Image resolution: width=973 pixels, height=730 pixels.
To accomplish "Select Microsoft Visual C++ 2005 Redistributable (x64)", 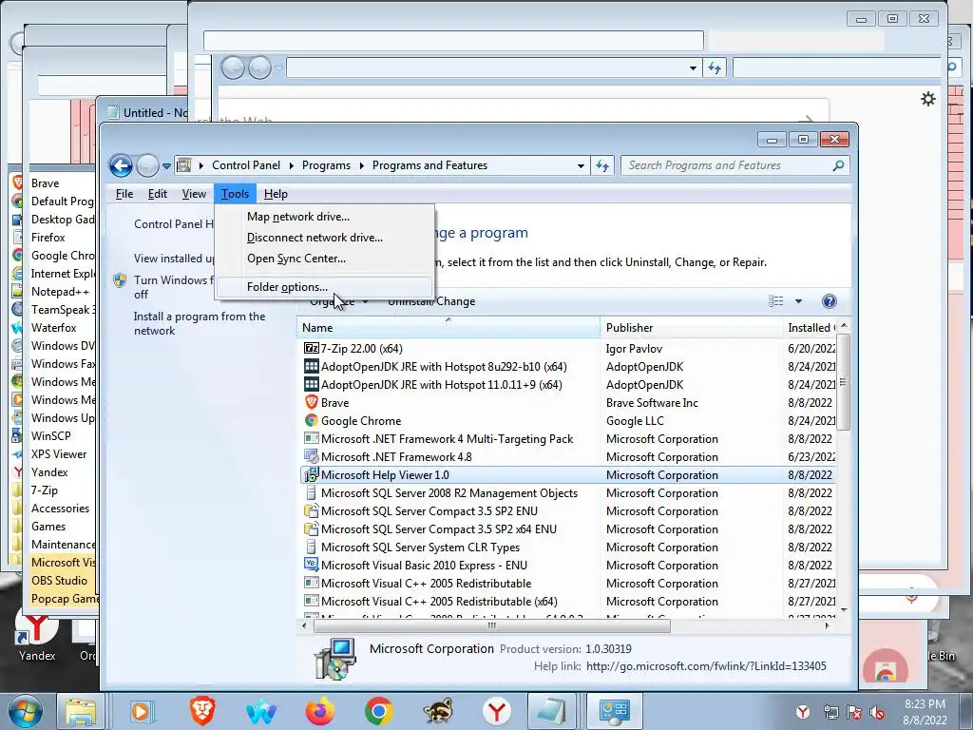I will tap(568, 602).
